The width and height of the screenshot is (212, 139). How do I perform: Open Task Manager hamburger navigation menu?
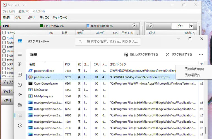tap(20, 54)
